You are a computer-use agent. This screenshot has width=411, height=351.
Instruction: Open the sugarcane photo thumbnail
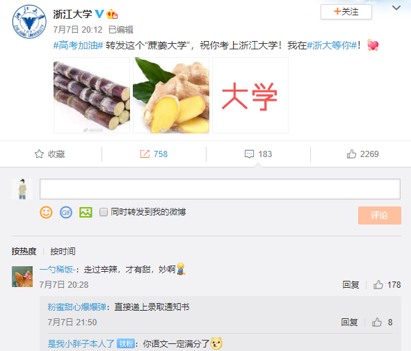[x=92, y=95]
